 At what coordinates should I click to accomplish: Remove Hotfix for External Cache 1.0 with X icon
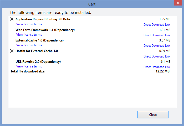point(12,51)
